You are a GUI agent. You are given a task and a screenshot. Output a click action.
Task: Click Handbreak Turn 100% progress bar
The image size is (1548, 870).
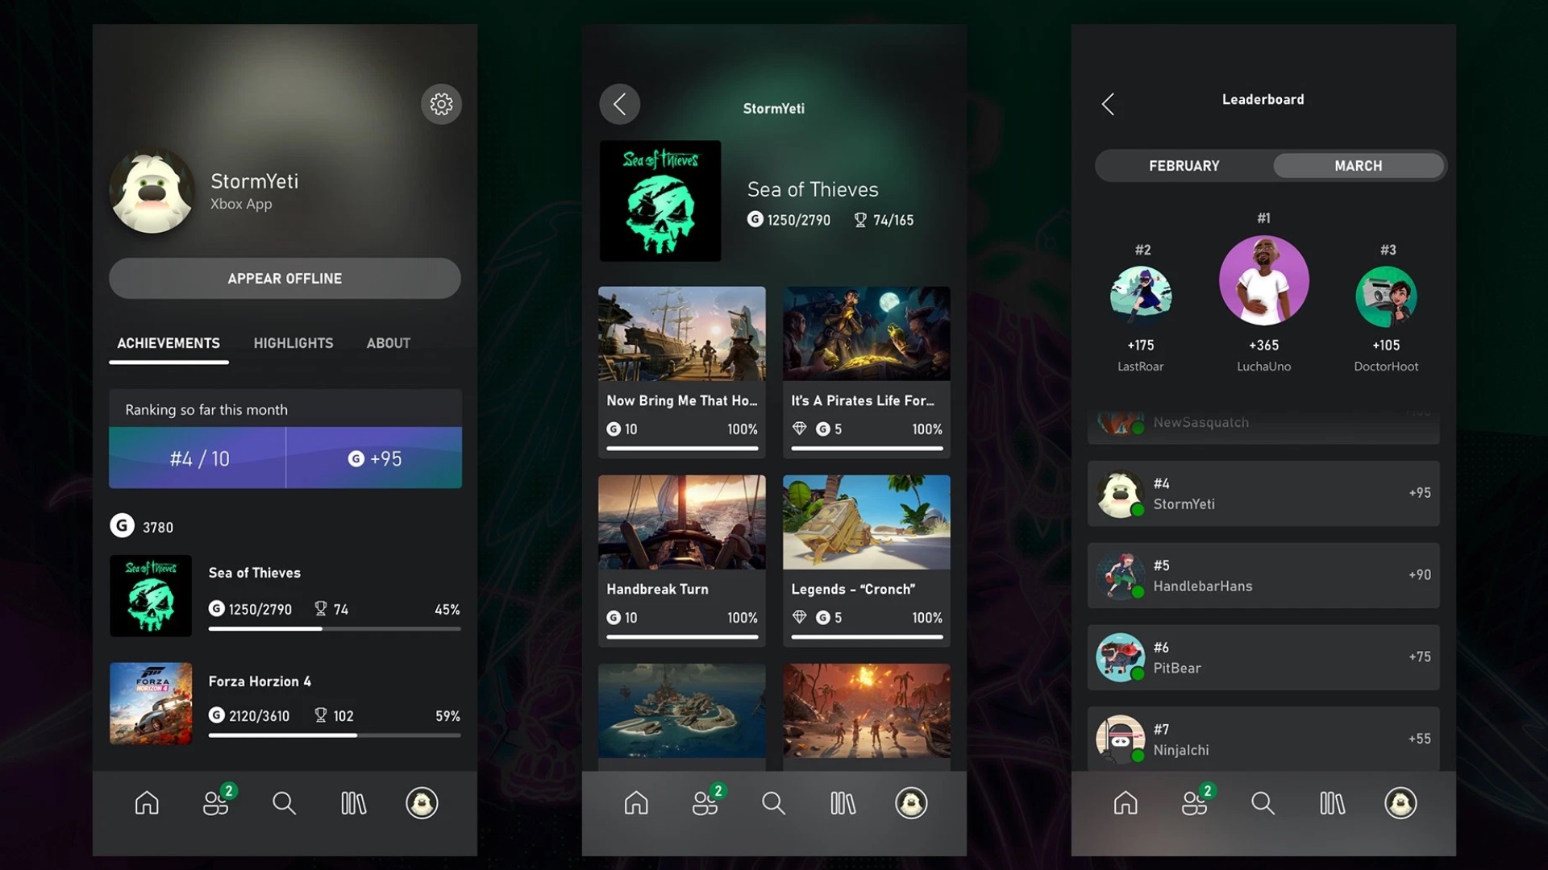click(x=682, y=636)
